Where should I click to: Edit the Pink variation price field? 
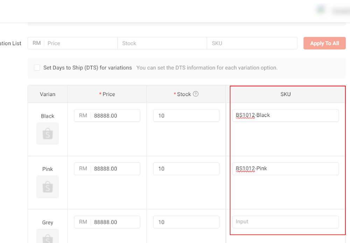(115, 169)
